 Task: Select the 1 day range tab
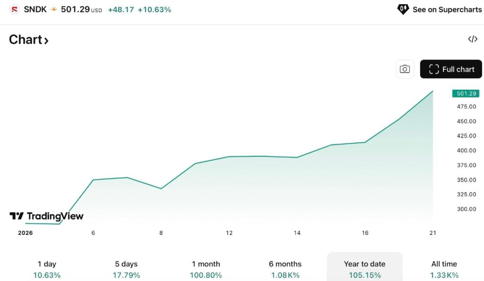click(x=47, y=269)
